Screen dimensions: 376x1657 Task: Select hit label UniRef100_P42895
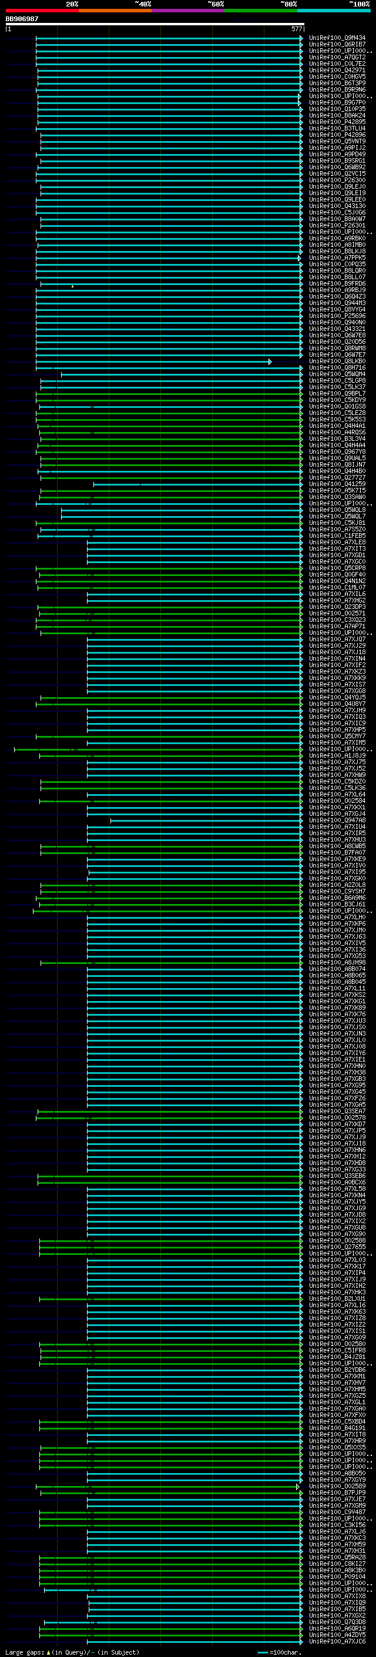click(x=337, y=122)
